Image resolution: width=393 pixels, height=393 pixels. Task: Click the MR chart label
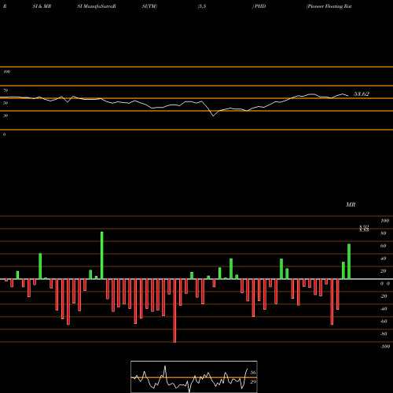coord(351,204)
